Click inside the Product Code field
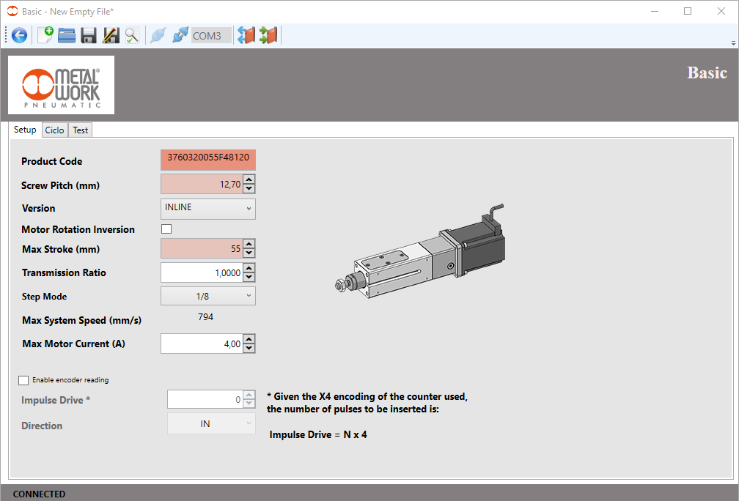Viewport: 739px width, 501px height. [x=207, y=160]
